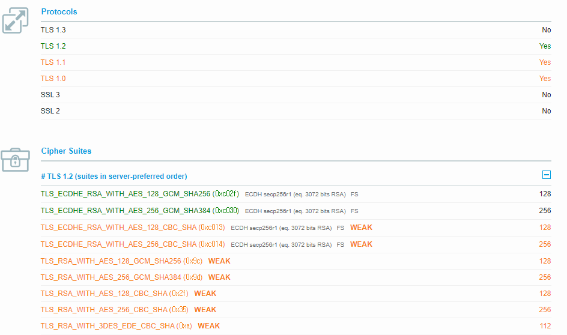Click the TLS 1.2 suites server-preferred order heading
The image size is (567, 335).
coord(114,177)
